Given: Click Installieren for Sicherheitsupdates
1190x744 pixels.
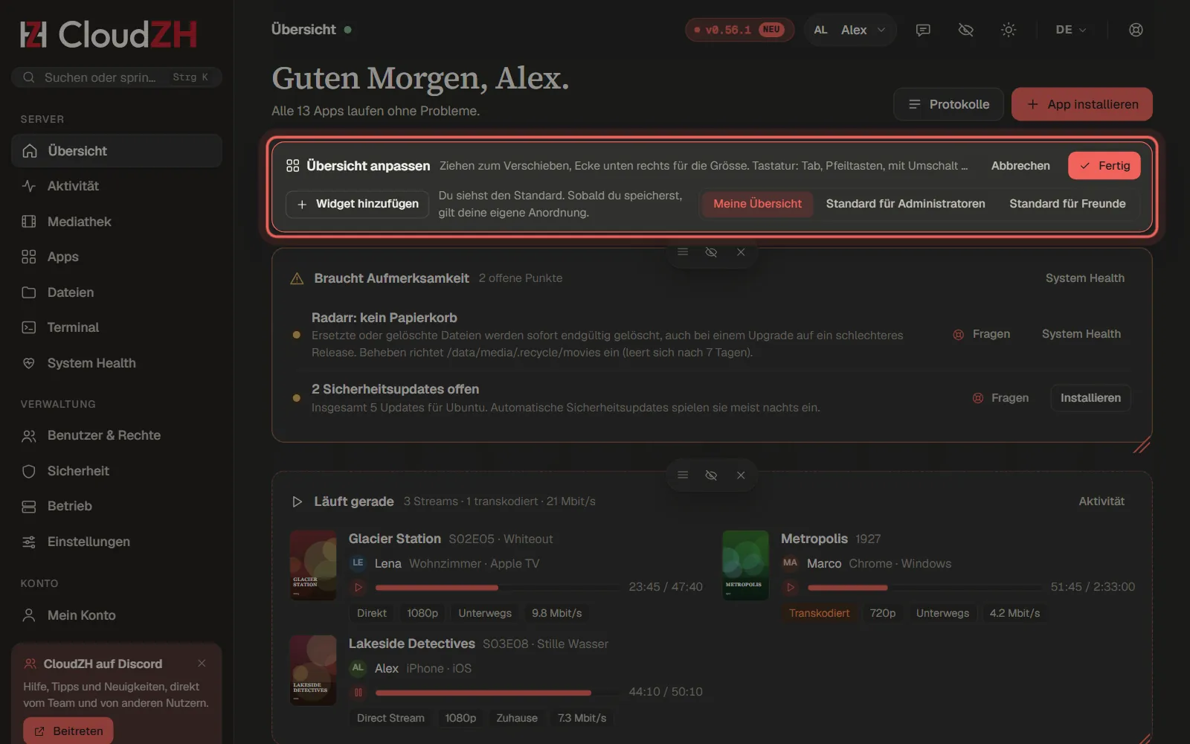Looking at the screenshot, I should pyautogui.click(x=1090, y=398).
